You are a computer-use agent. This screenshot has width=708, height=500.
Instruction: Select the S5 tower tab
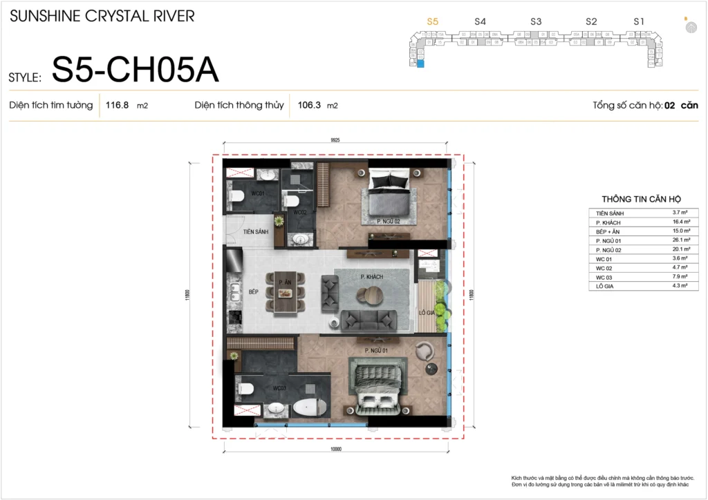[x=433, y=21]
